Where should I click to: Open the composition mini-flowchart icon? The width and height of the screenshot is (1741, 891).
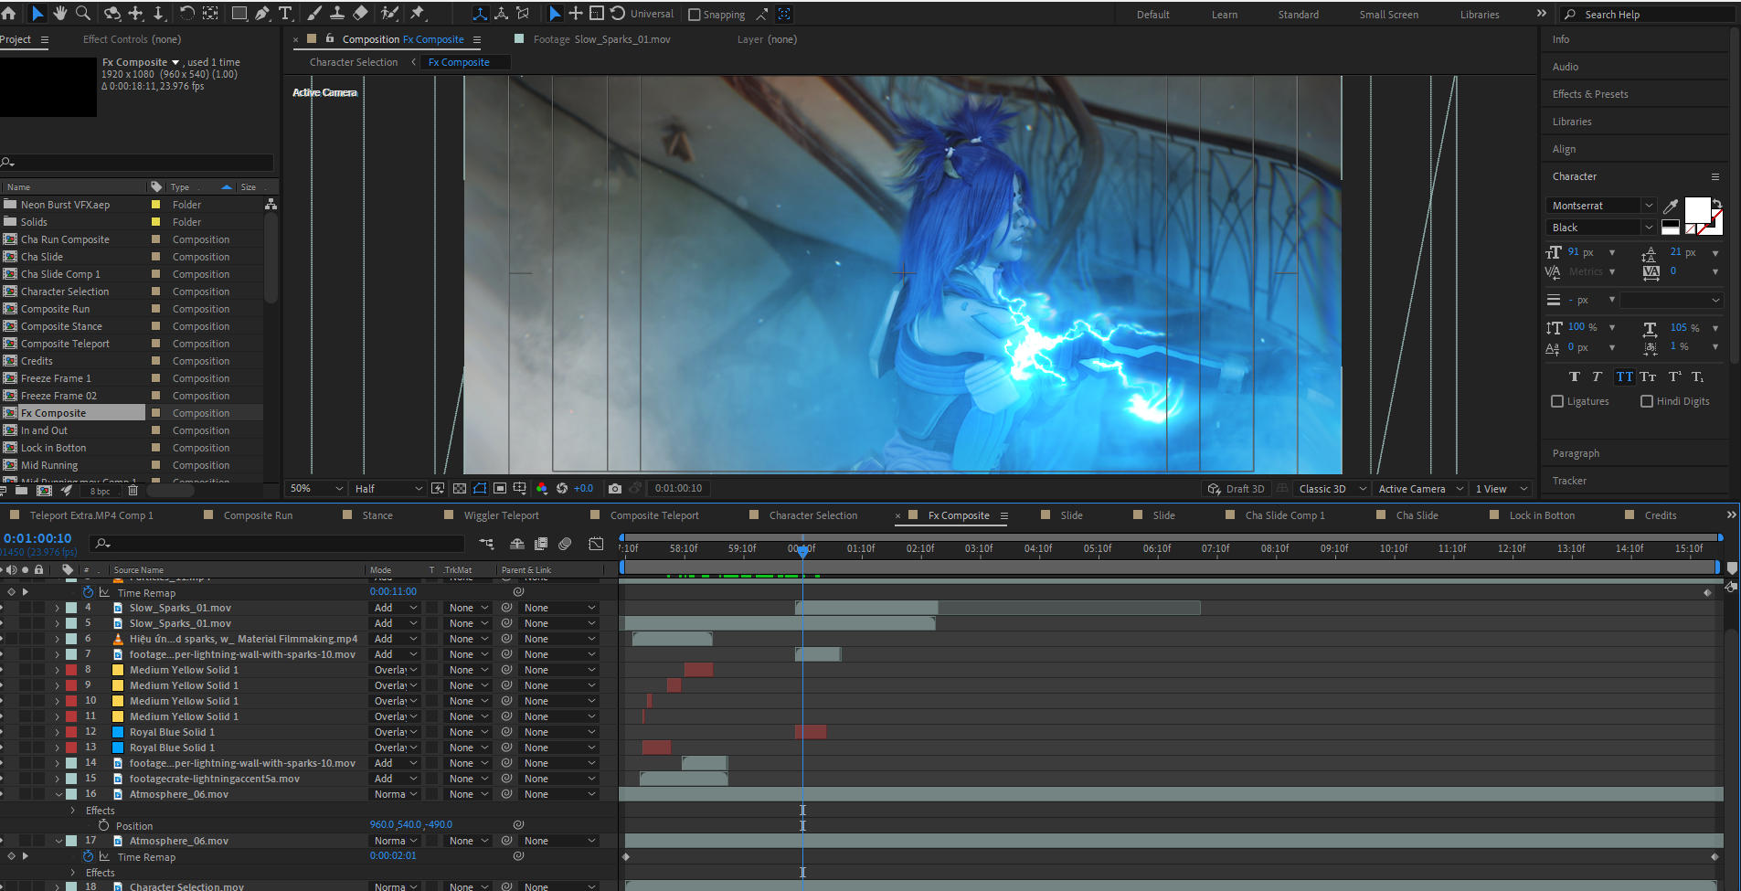(486, 544)
